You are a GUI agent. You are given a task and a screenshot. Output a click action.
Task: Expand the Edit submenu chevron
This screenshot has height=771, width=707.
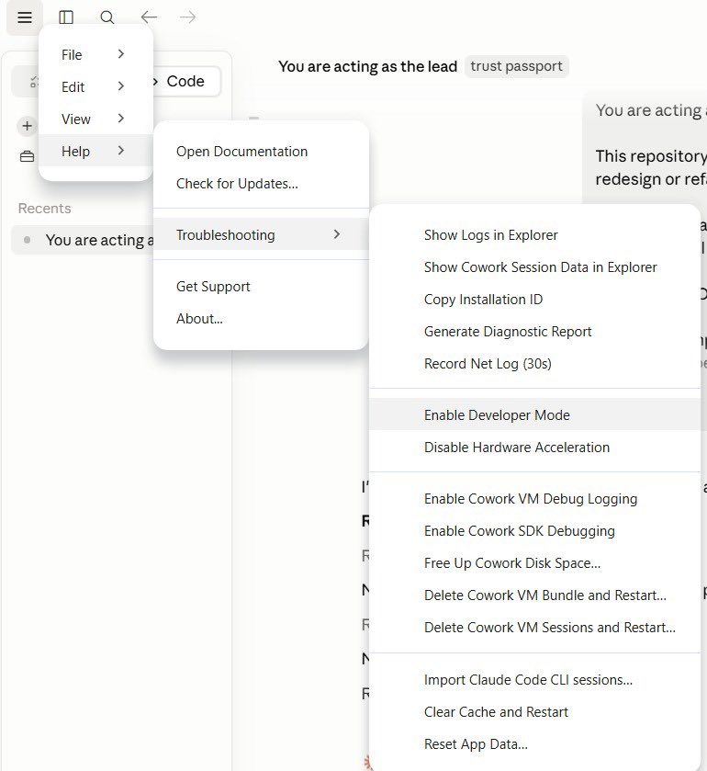pos(121,86)
